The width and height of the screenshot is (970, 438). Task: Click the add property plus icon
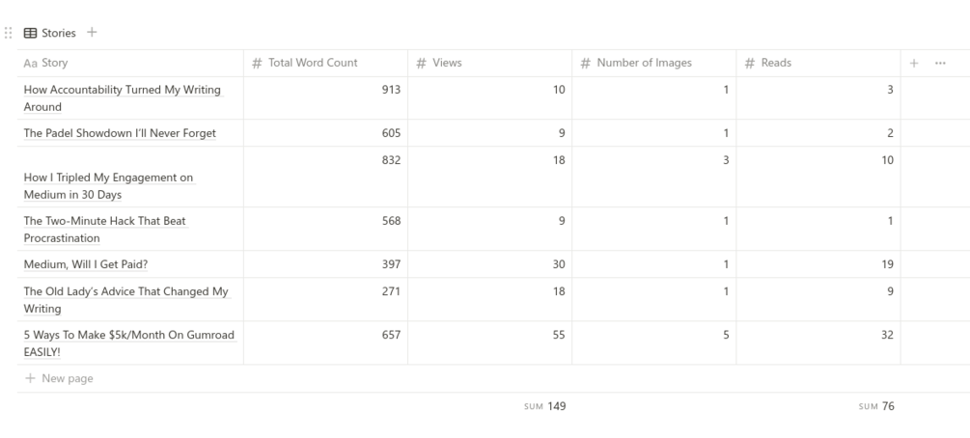tap(914, 64)
